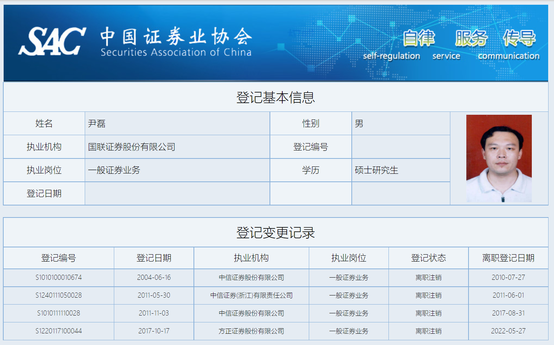This screenshot has width=554, height=345.
Task: Select registration number S1010100010674
Action: pyautogui.click(x=59, y=278)
